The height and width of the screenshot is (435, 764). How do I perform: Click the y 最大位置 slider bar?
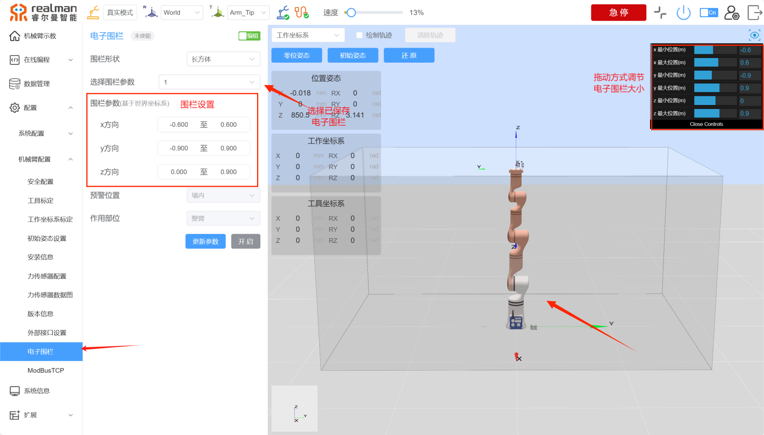click(x=715, y=88)
